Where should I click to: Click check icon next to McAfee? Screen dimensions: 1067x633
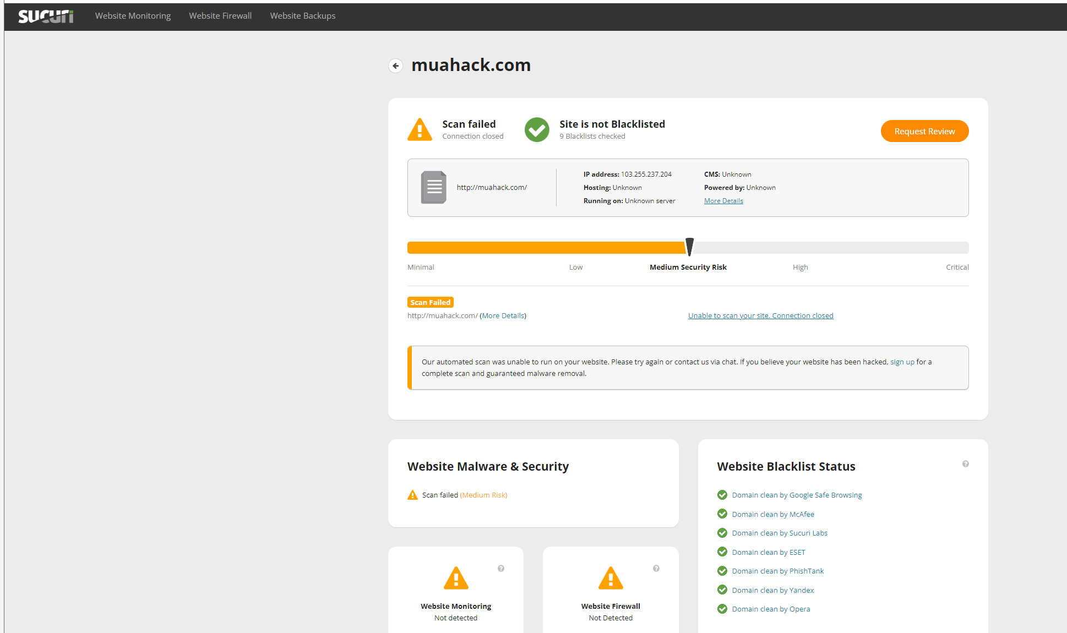pos(722,514)
